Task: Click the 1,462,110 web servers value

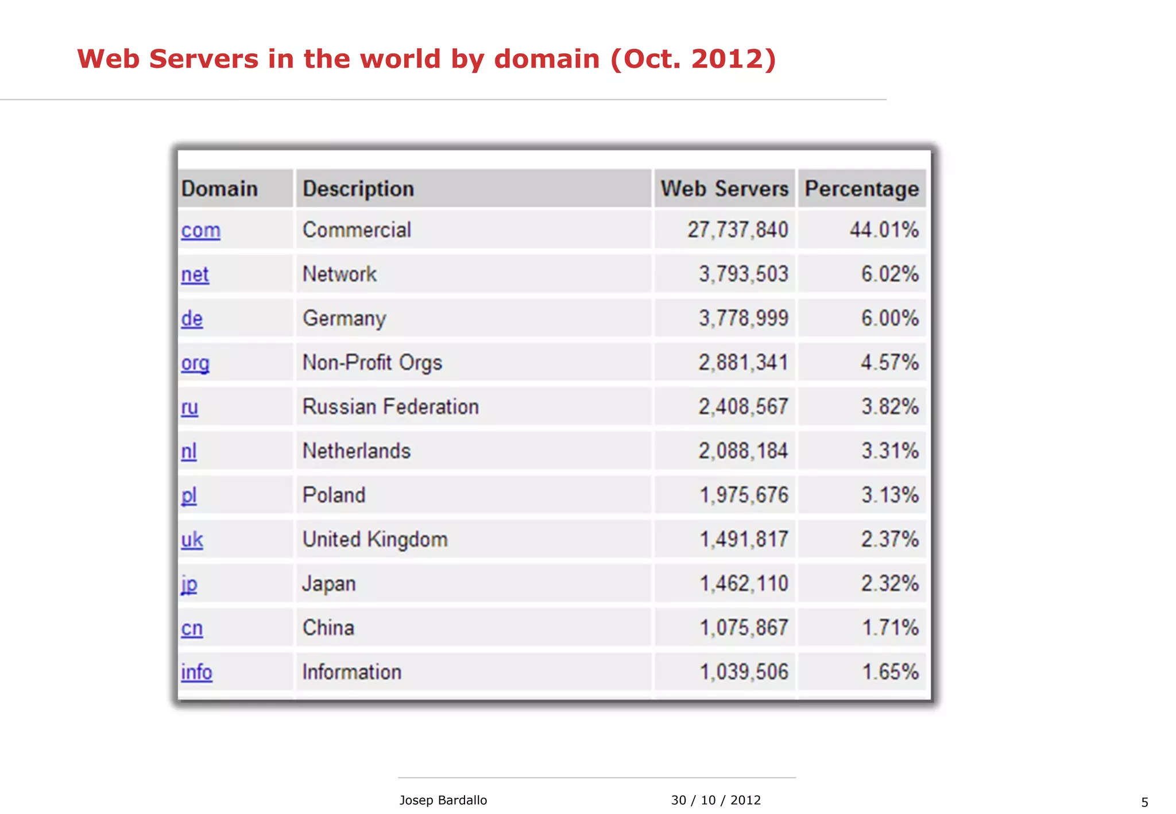Action: (744, 583)
